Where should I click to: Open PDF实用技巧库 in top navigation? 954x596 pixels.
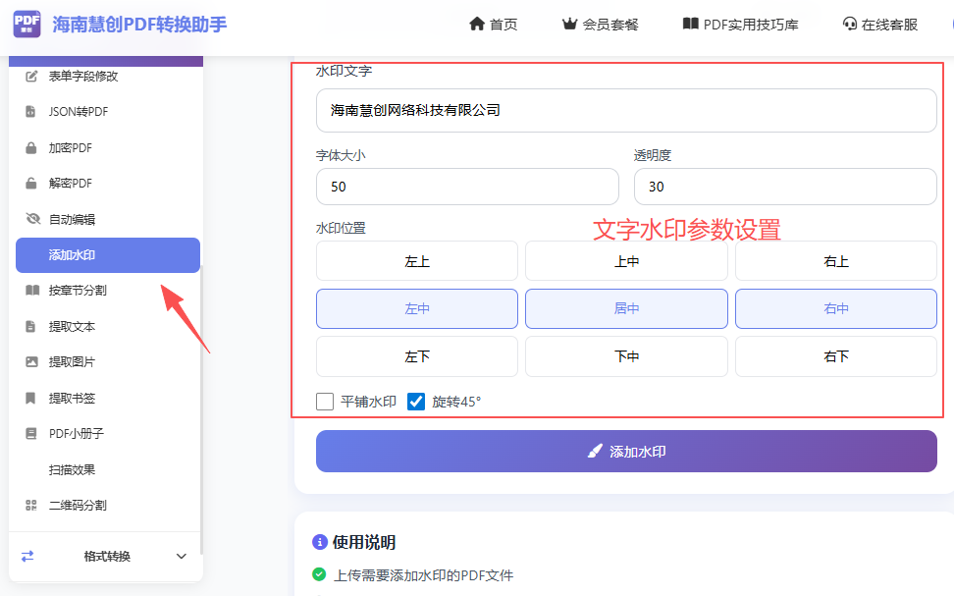pyautogui.click(x=740, y=25)
